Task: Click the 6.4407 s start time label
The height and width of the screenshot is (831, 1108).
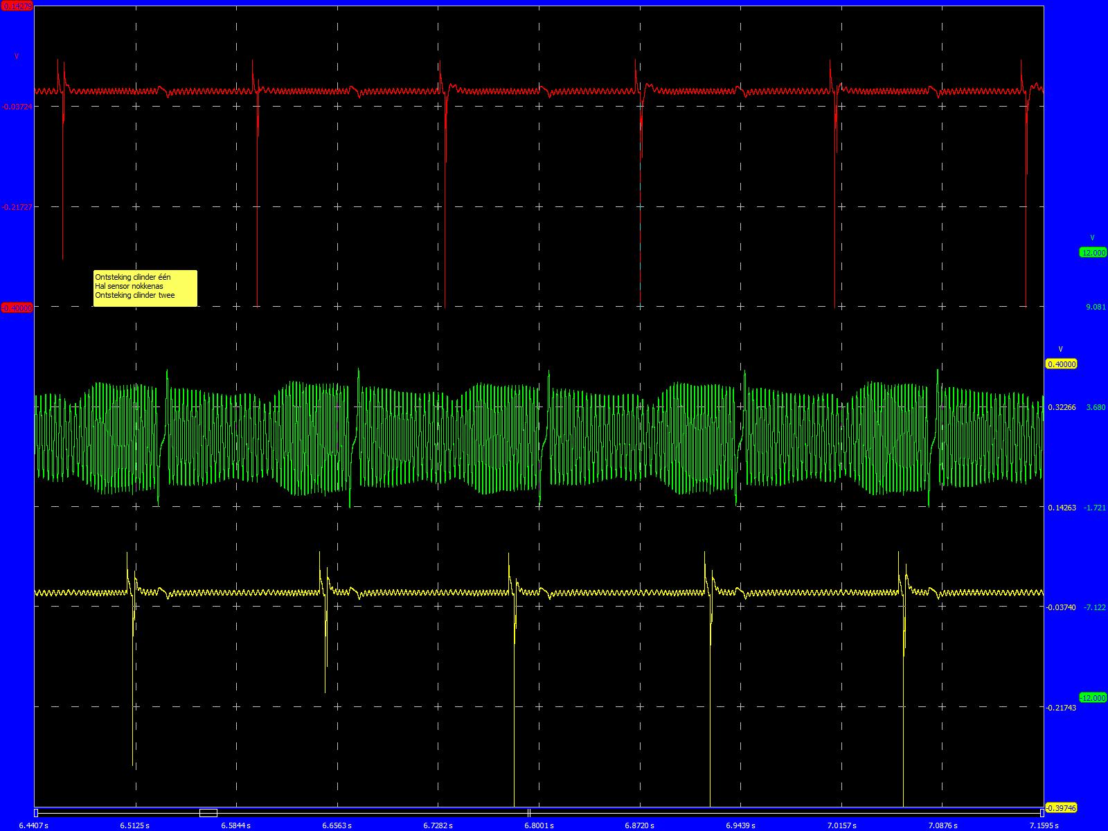Action: 34,825
